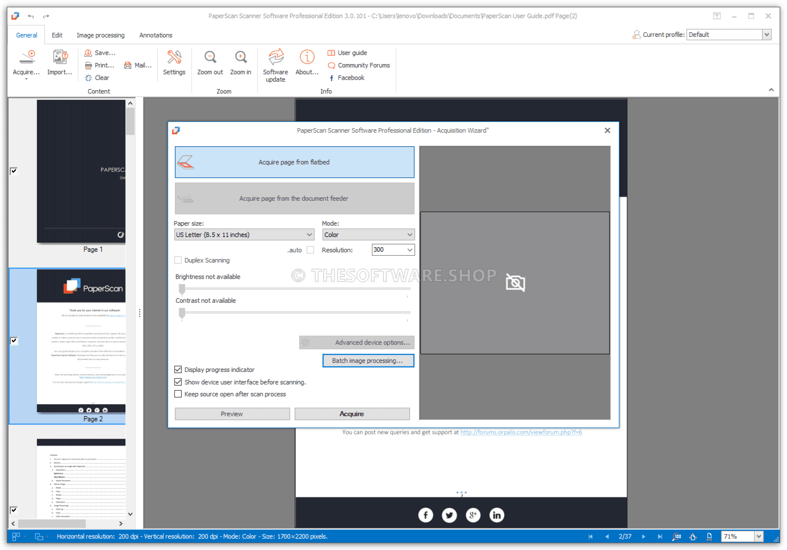Viewport: 787px width, 550px height.
Task: Click the Acquire from flatbed icon
Action: [188, 162]
